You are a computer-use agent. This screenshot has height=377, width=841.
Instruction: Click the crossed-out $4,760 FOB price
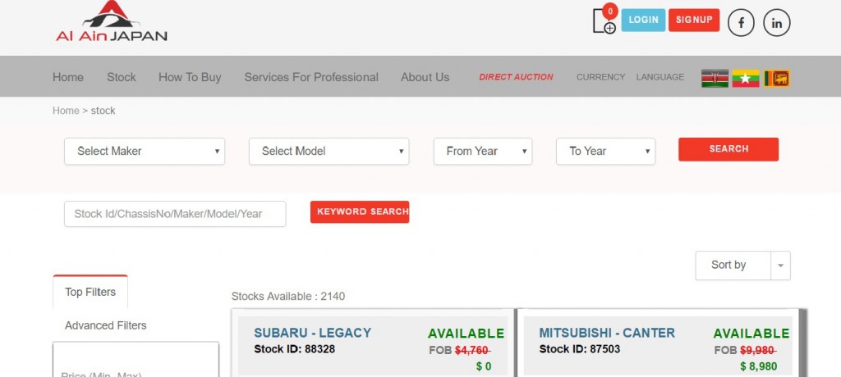[472, 351]
